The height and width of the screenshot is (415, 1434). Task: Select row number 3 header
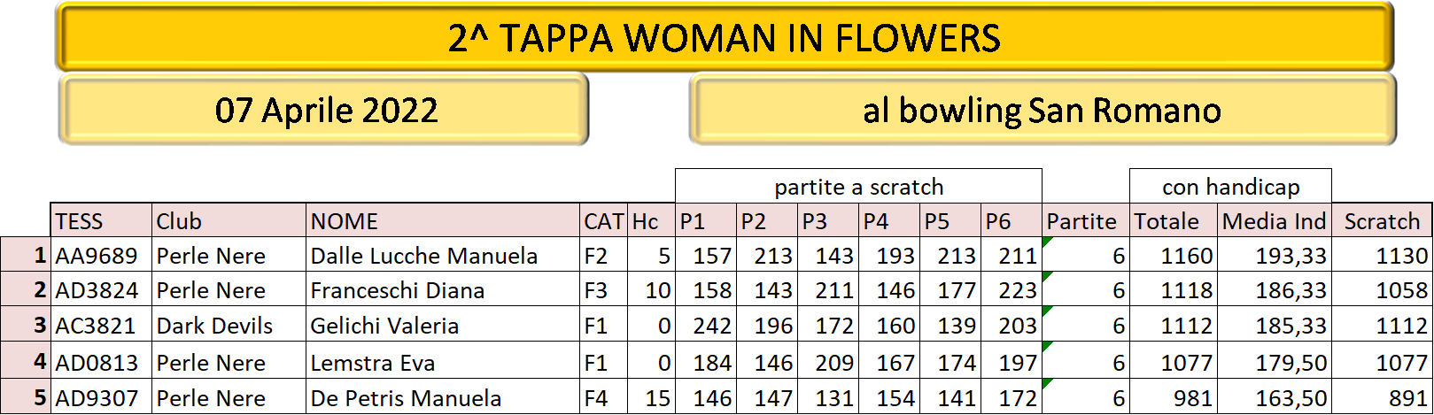click(x=26, y=325)
